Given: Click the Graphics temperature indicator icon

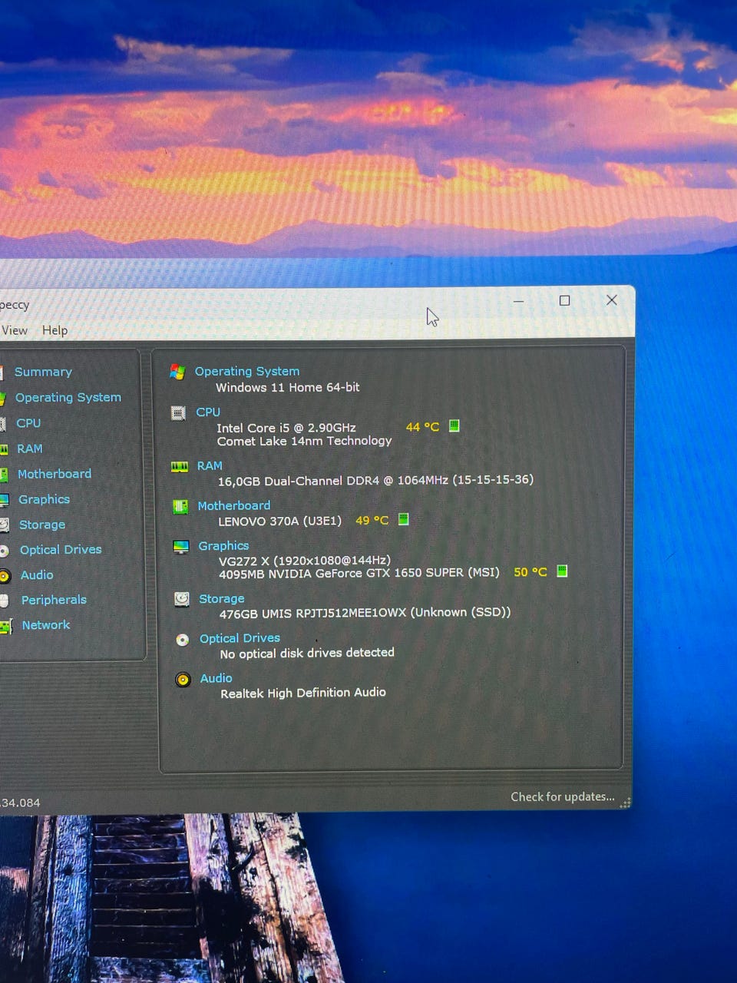Looking at the screenshot, I should pyautogui.click(x=562, y=571).
